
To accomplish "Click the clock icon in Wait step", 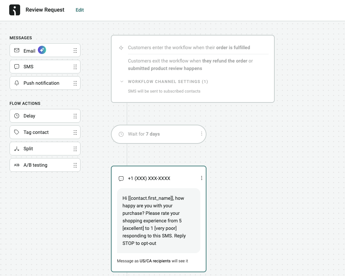I will (121, 134).
